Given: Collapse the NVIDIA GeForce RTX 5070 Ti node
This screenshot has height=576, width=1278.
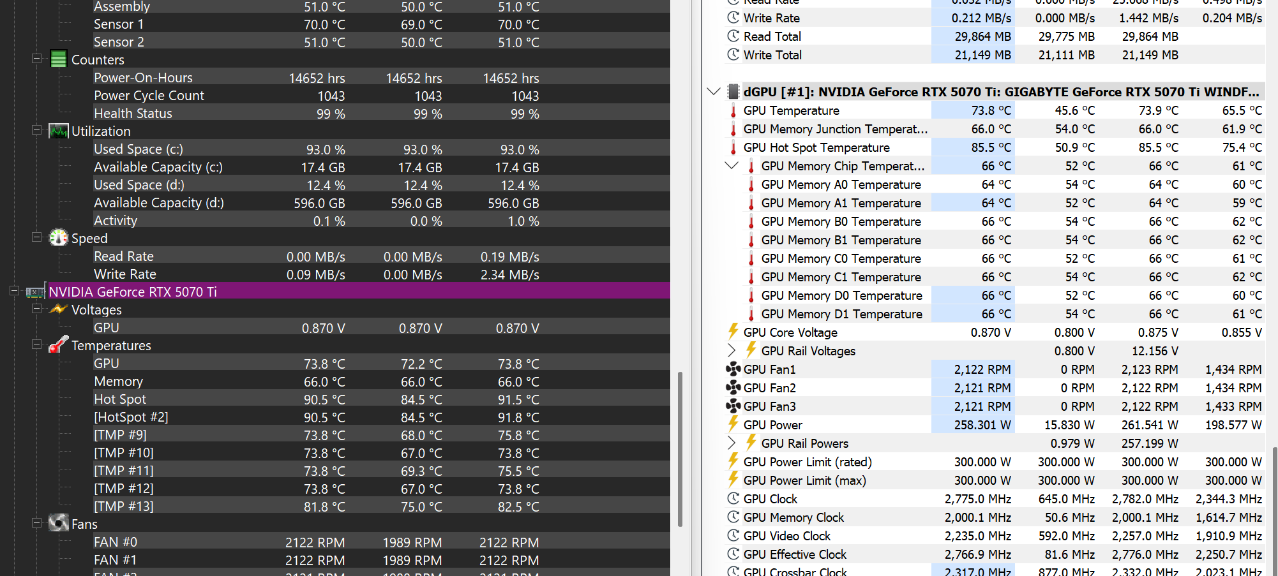Looking at the screenshot, I should click(x=14, y=291).
